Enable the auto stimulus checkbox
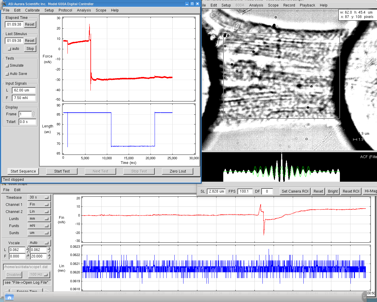377x302 pixels. point(9,49)
